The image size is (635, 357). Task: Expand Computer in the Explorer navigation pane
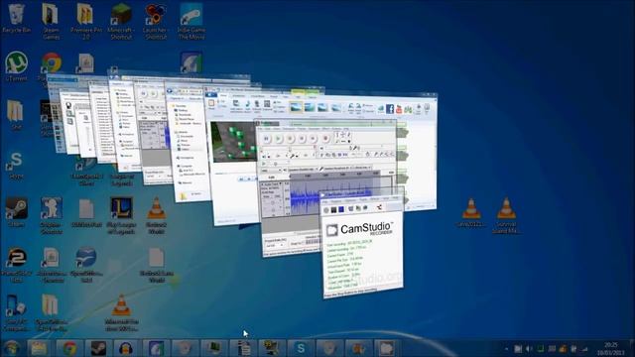[186, 166]
